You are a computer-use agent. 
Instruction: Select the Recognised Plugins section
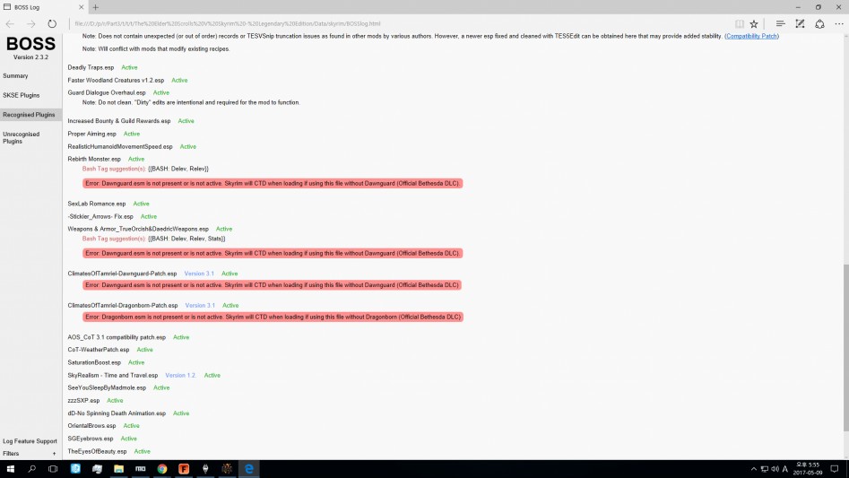pos(29,115)
